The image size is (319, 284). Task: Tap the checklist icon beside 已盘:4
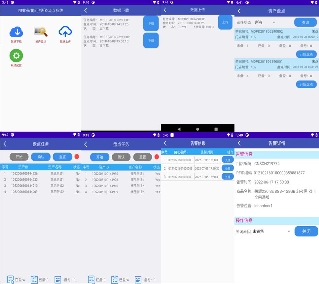(x=115, y=280)
